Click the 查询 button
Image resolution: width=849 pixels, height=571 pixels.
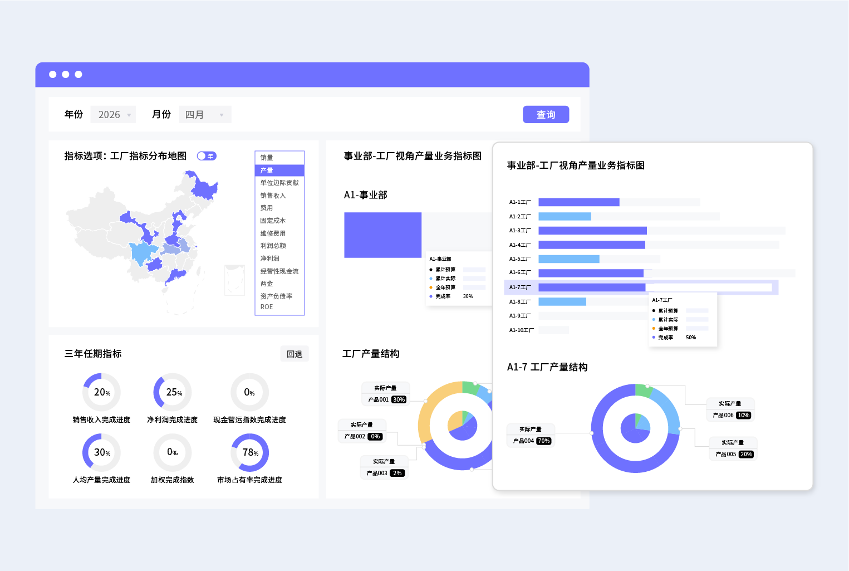point(546,114)
